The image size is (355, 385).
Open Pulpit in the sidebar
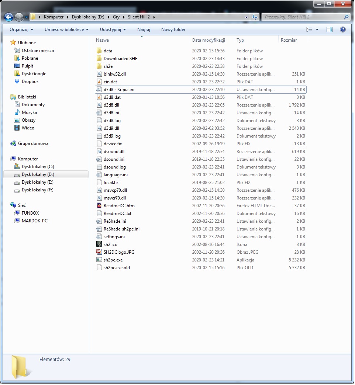pos(27,66)
